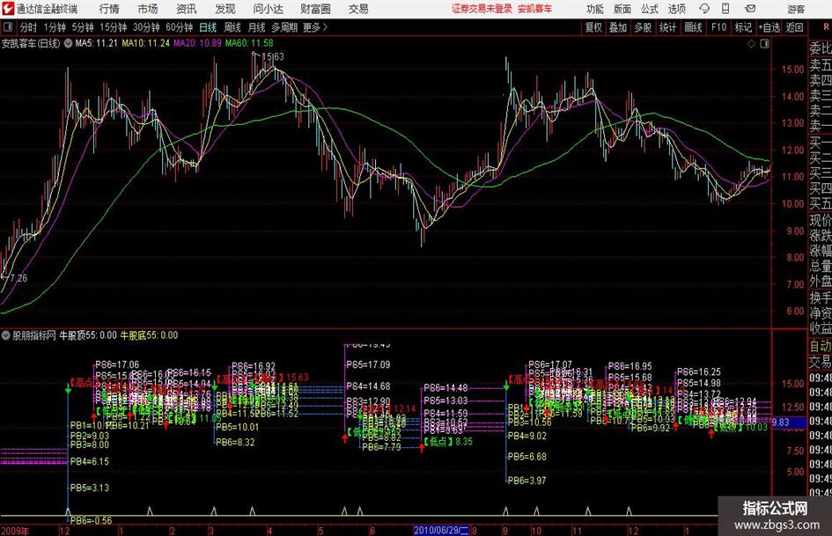
Task: Click the red 安凯客车 stock name in title bar
Action: coord(535,9)
